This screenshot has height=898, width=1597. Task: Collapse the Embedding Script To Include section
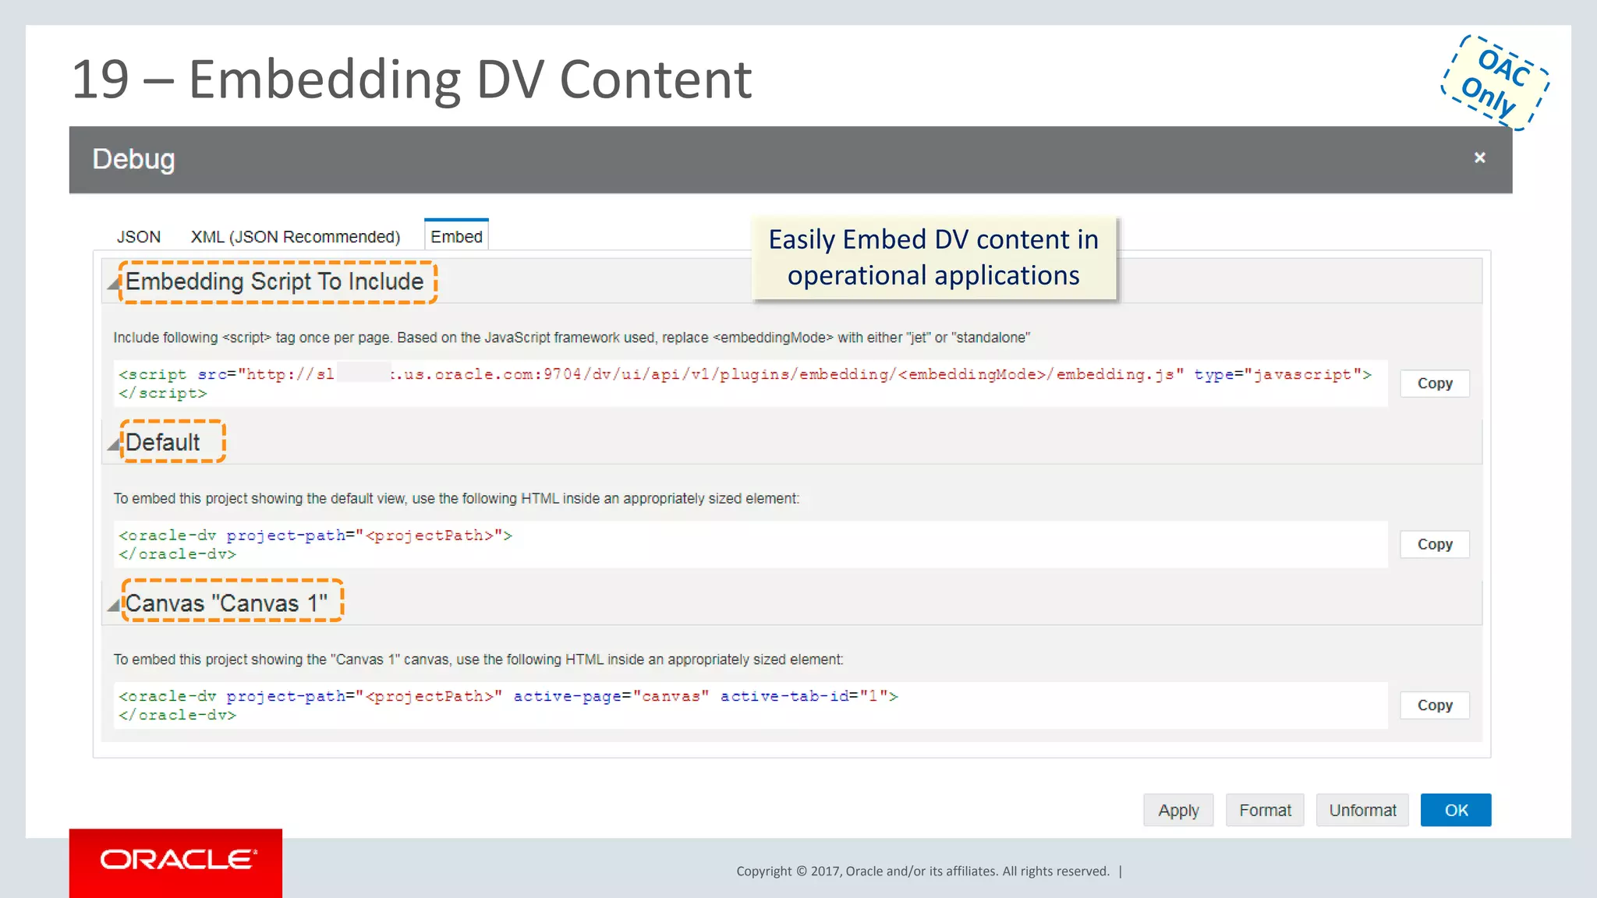(114, 284)
